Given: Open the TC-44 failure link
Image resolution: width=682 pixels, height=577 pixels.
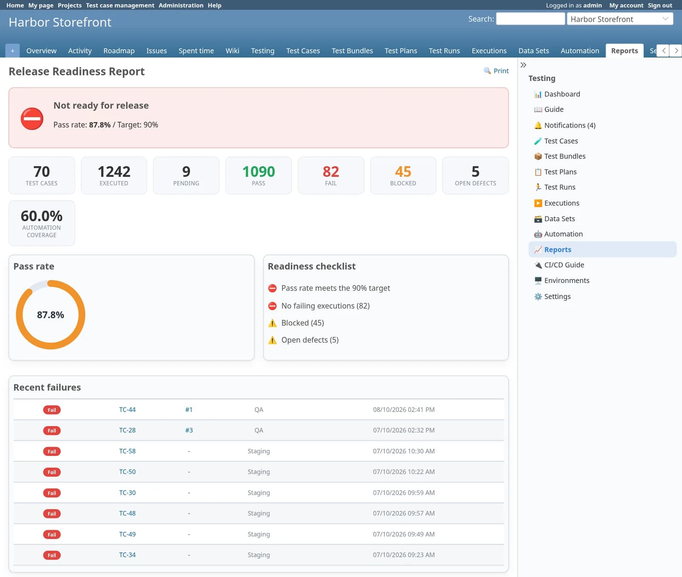Looking at the screenshot, I should pyautogui.click(x=127, y=410).
